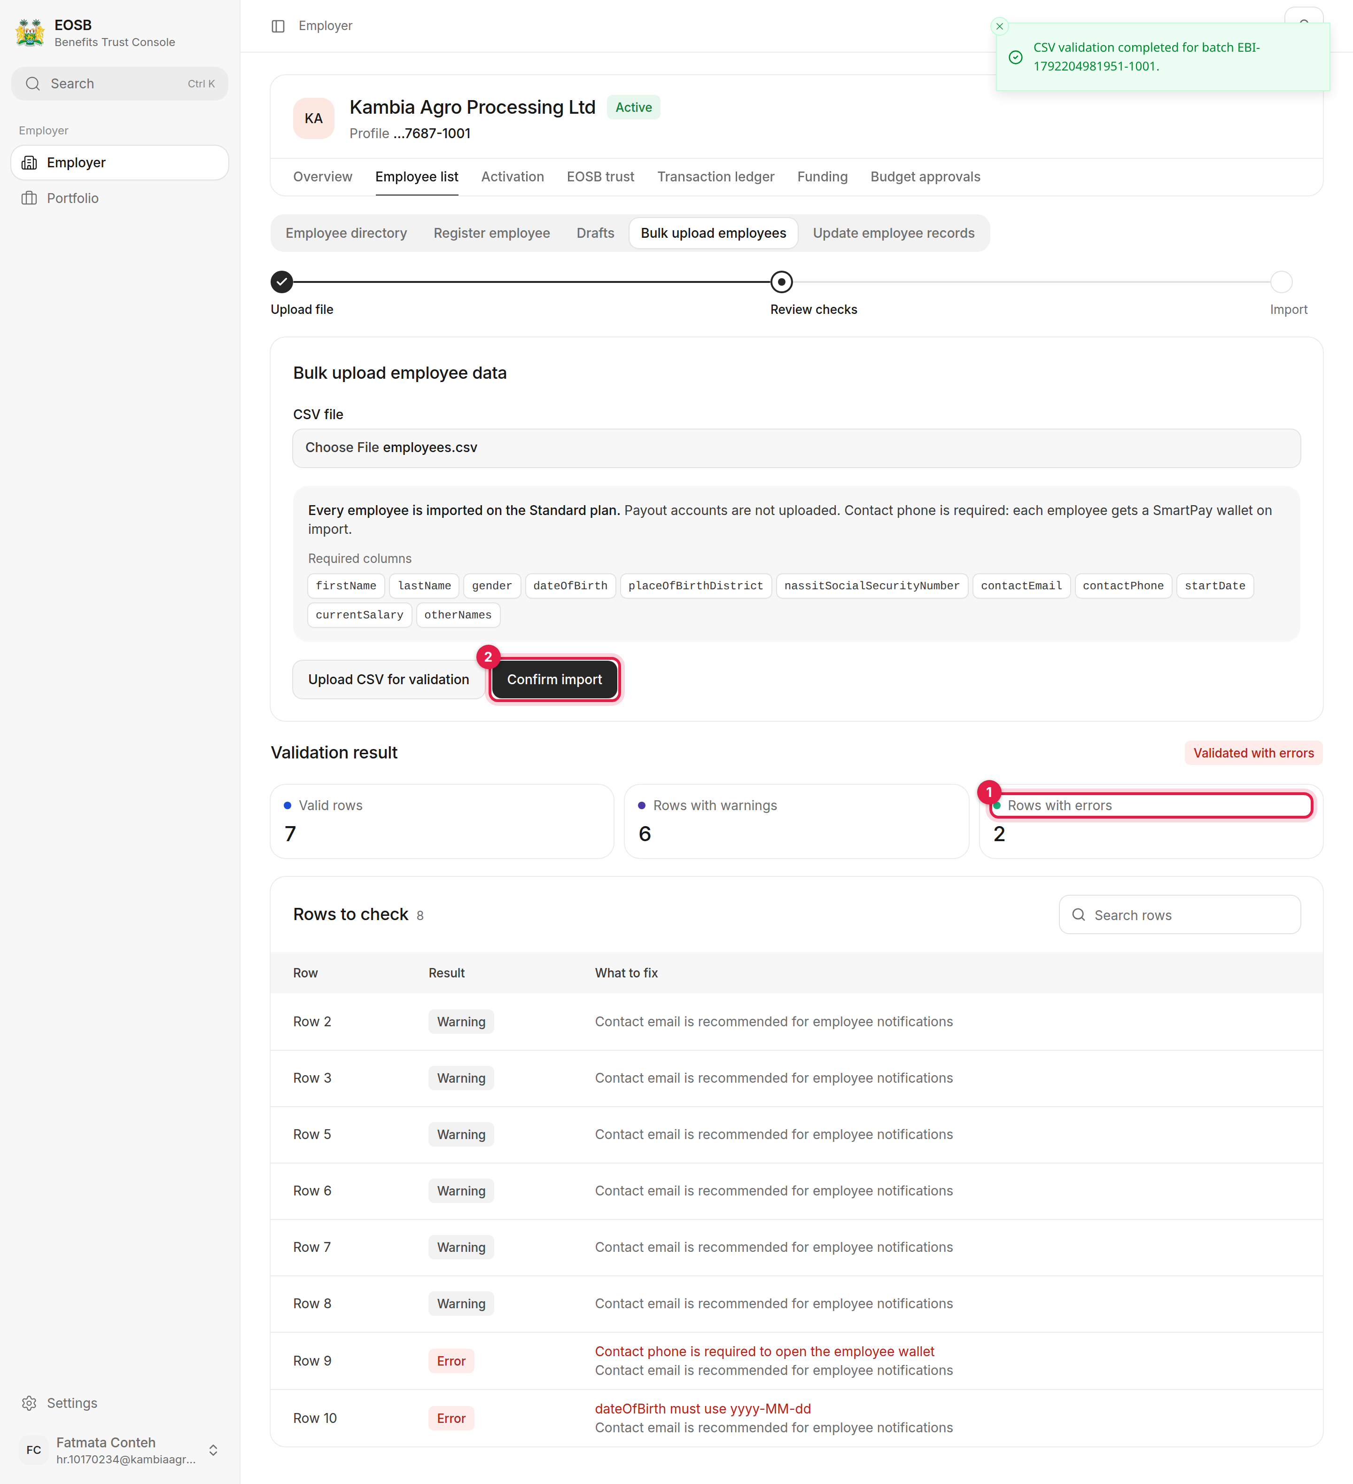Switch to the Budget approvals tab
This screenshot has width=1353, height=1484.
[x=925, y=177]
